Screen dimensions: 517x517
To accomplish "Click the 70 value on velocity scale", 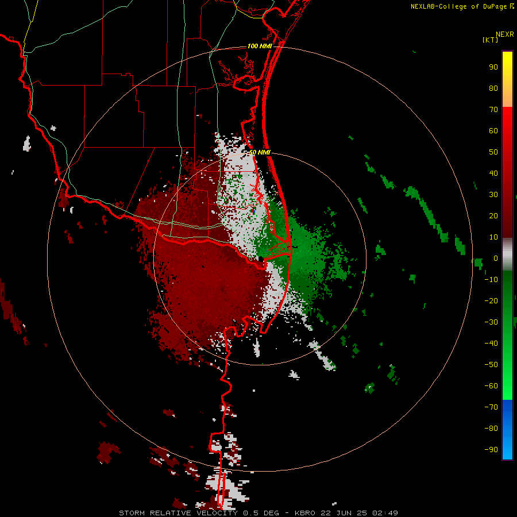I will (x=493, y=110).
